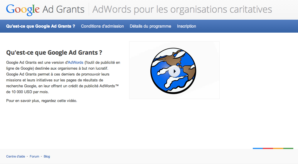Open the 'Centre d'aide' footer link
The image size is (298, 164).
click(16, 156)
